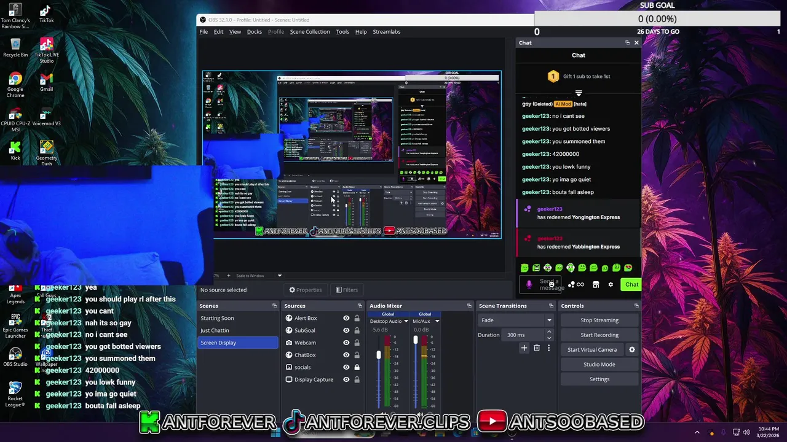The width and height of the screenshot is (787, 442).
Task: Open source Filters
Action: [347, 290]
